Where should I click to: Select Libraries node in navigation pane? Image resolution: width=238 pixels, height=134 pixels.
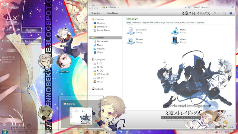point(105,38)
